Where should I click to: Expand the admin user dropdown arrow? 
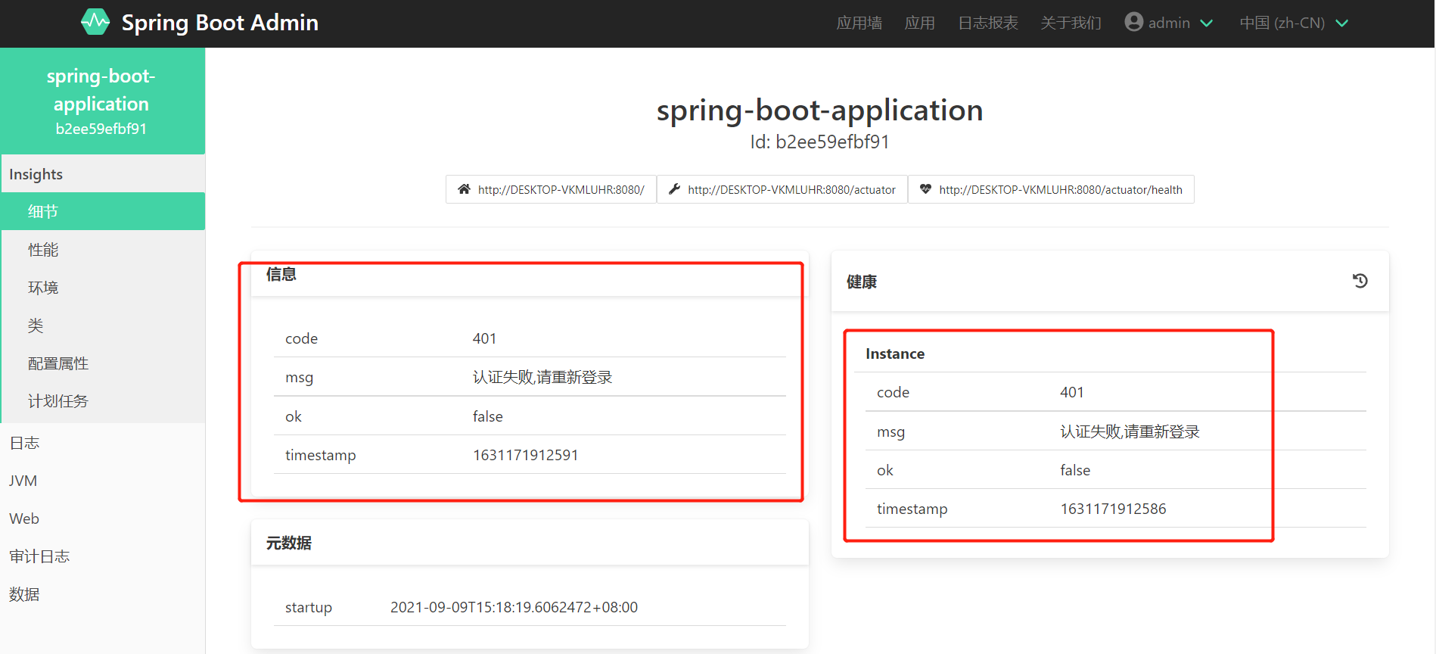point(1206,23)
